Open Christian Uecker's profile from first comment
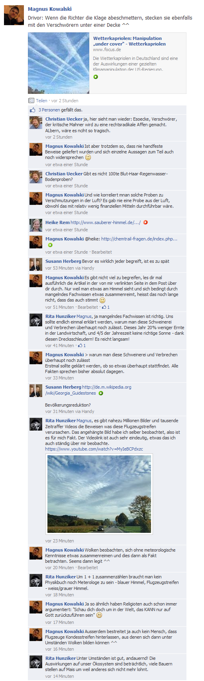 point(64,119)
